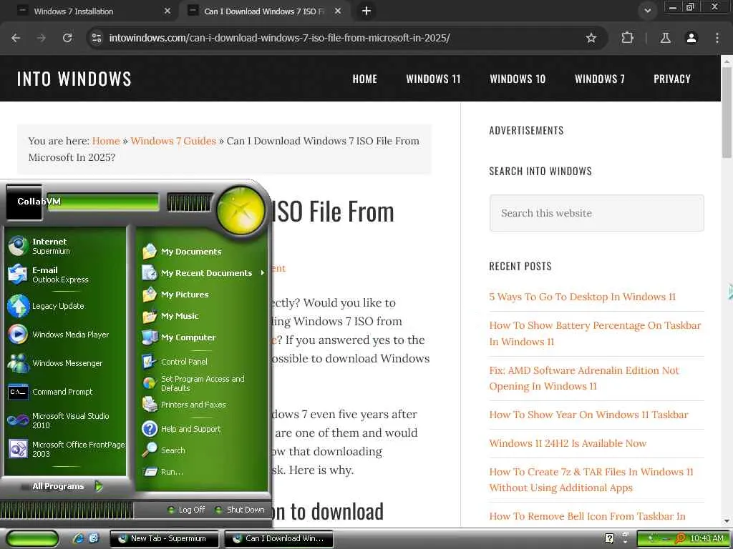Screen dimensions: 733x549
Task: Open PRIVACY navigation item
Action: (x=671, y=79)
